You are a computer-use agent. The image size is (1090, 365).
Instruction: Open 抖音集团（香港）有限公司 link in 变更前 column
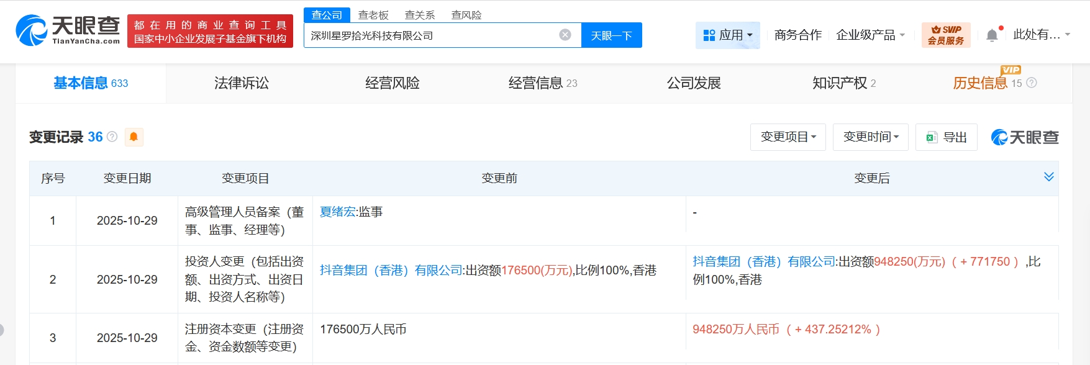(391, 270)
